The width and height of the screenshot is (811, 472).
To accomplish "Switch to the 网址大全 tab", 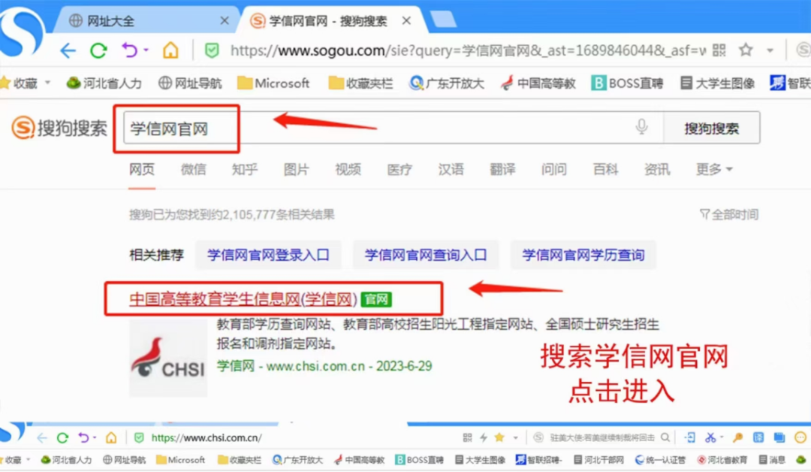I will point(143,20).
